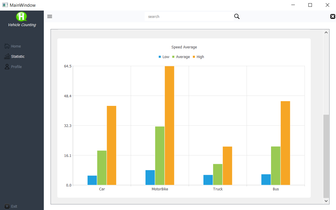336x210 pixels.
Task: Click the MotorBike high orange bar
Action: coord(170,126)
